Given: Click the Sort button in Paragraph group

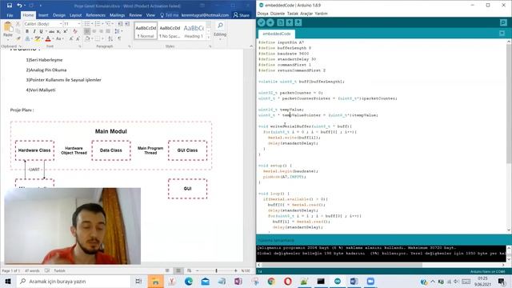Looking at the screenshot, I should 110,39.
